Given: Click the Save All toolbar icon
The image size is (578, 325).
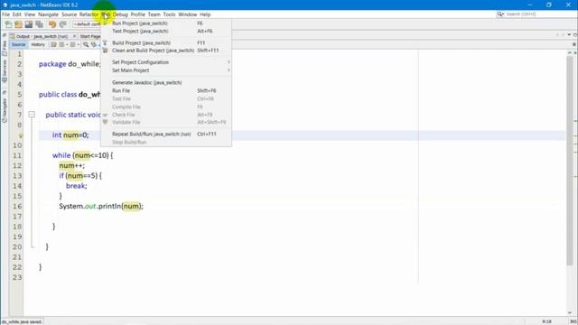Looking at the screenshot, I should [x=39, y=24].
